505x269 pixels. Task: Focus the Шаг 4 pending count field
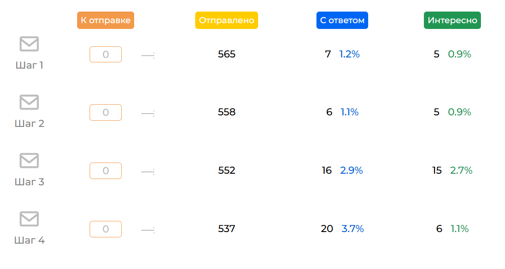pos(106,229)
